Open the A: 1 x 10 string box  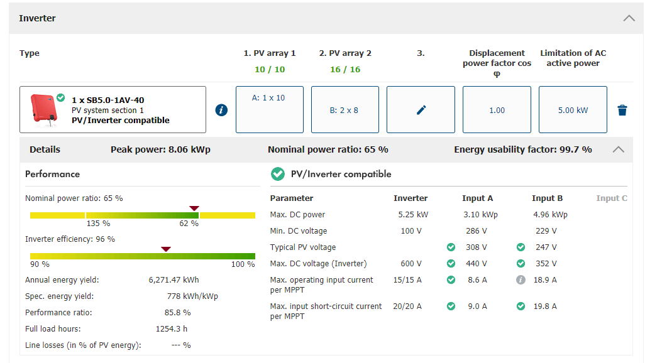tap(270, 109)
